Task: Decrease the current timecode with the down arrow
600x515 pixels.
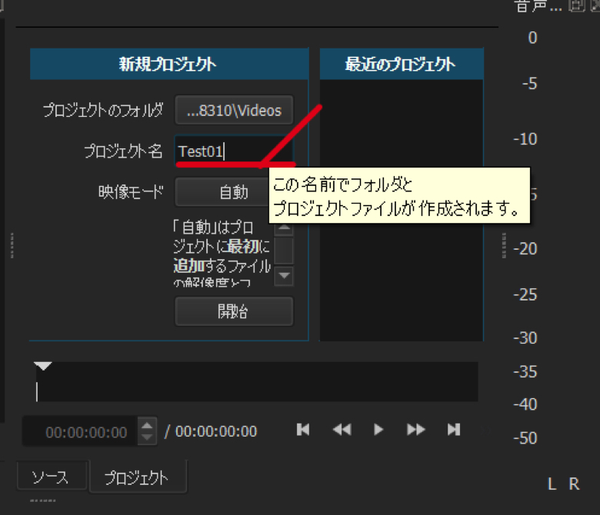Action: 147,438
